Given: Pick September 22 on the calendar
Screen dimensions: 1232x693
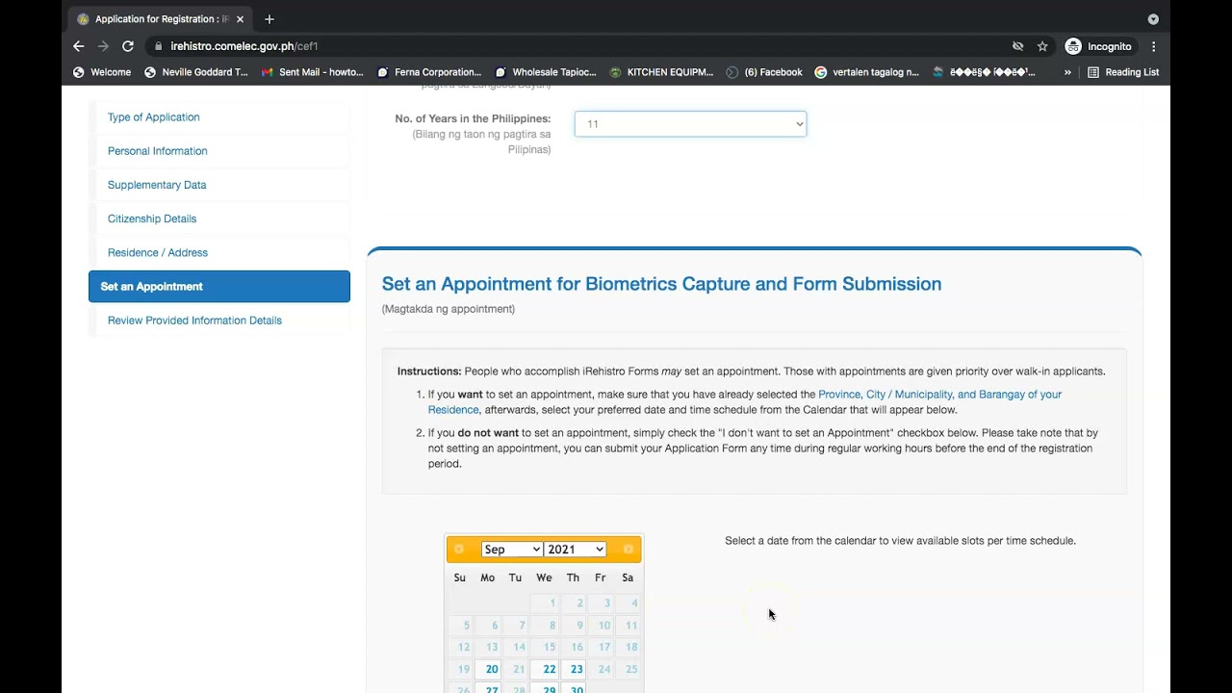Looking at the screenshot, I should [x=544, y=670].
